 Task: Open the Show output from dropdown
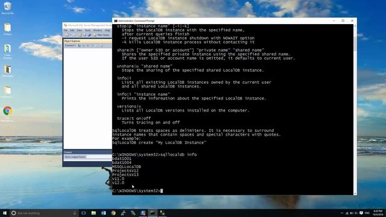[x=99, y=157]
